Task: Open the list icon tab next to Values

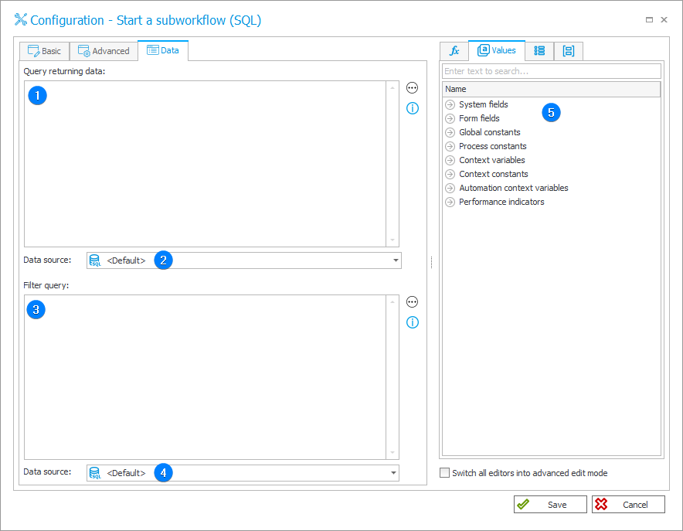Action: pyautogui.click(x=539, y=51)
